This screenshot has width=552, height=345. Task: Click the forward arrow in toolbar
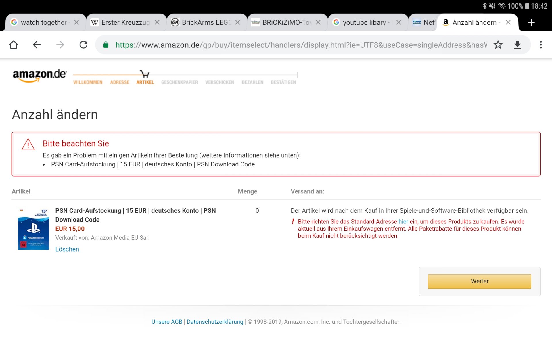60,45
